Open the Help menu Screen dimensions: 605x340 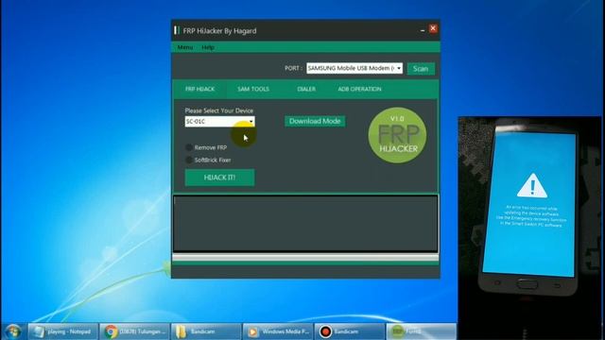tap(208, 47)
